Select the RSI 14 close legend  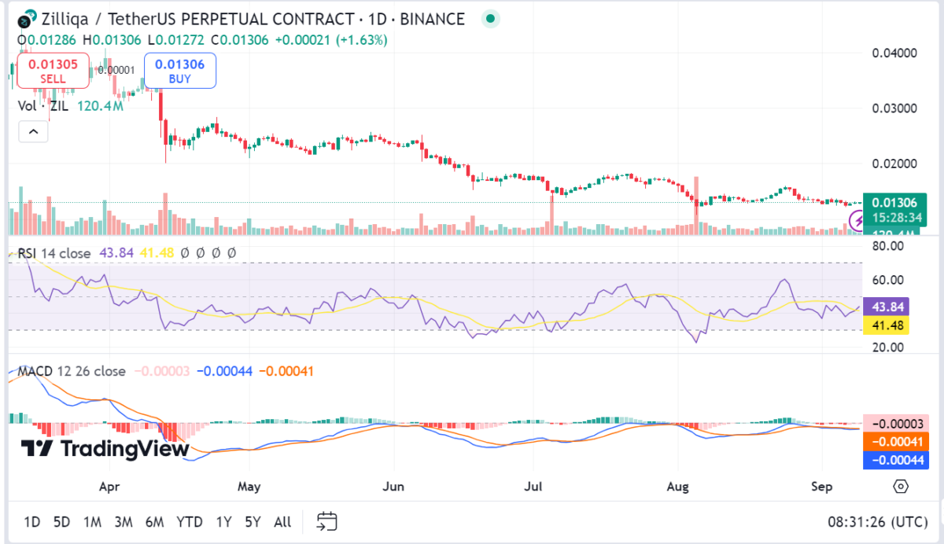(x=56, y=253)
